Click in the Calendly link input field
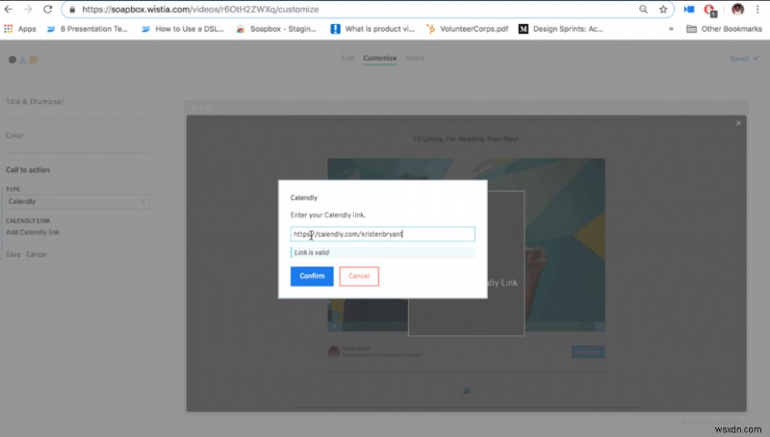The width and height of the screenshot is (770, 437). coord(382,234)
